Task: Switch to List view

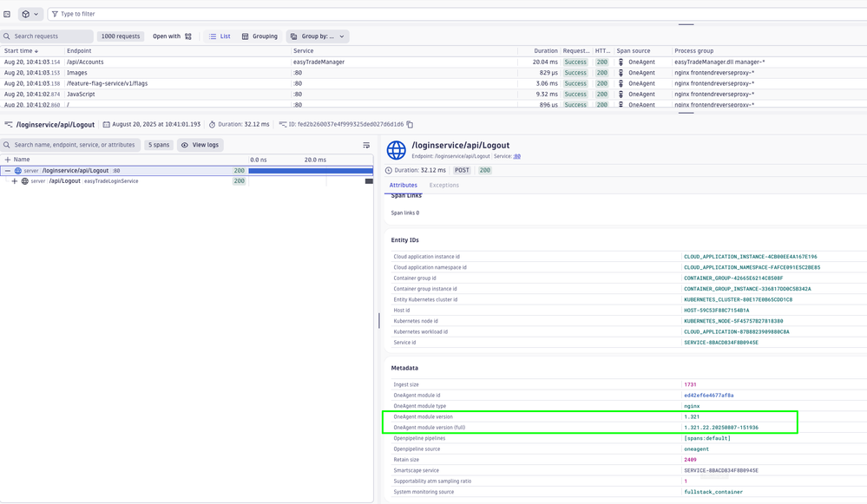Action: (x=220, y=36)
